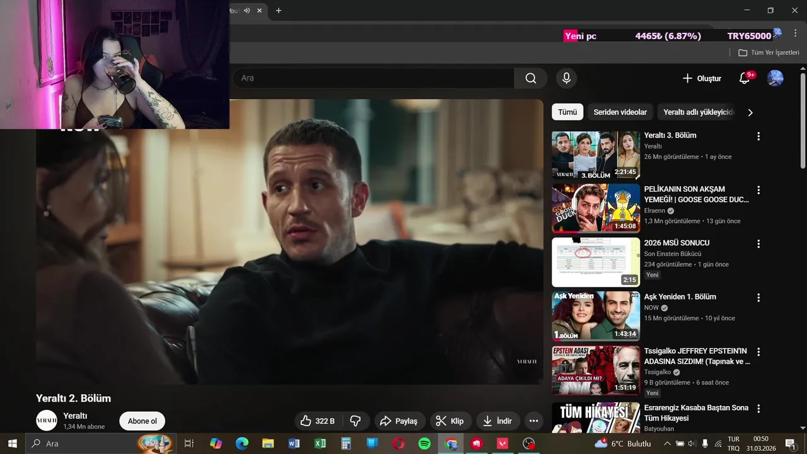Screen dimensions: 807x454
Task: Open Aşk Yeniden 1. Bölüm title
Action: tap(680, 297)
